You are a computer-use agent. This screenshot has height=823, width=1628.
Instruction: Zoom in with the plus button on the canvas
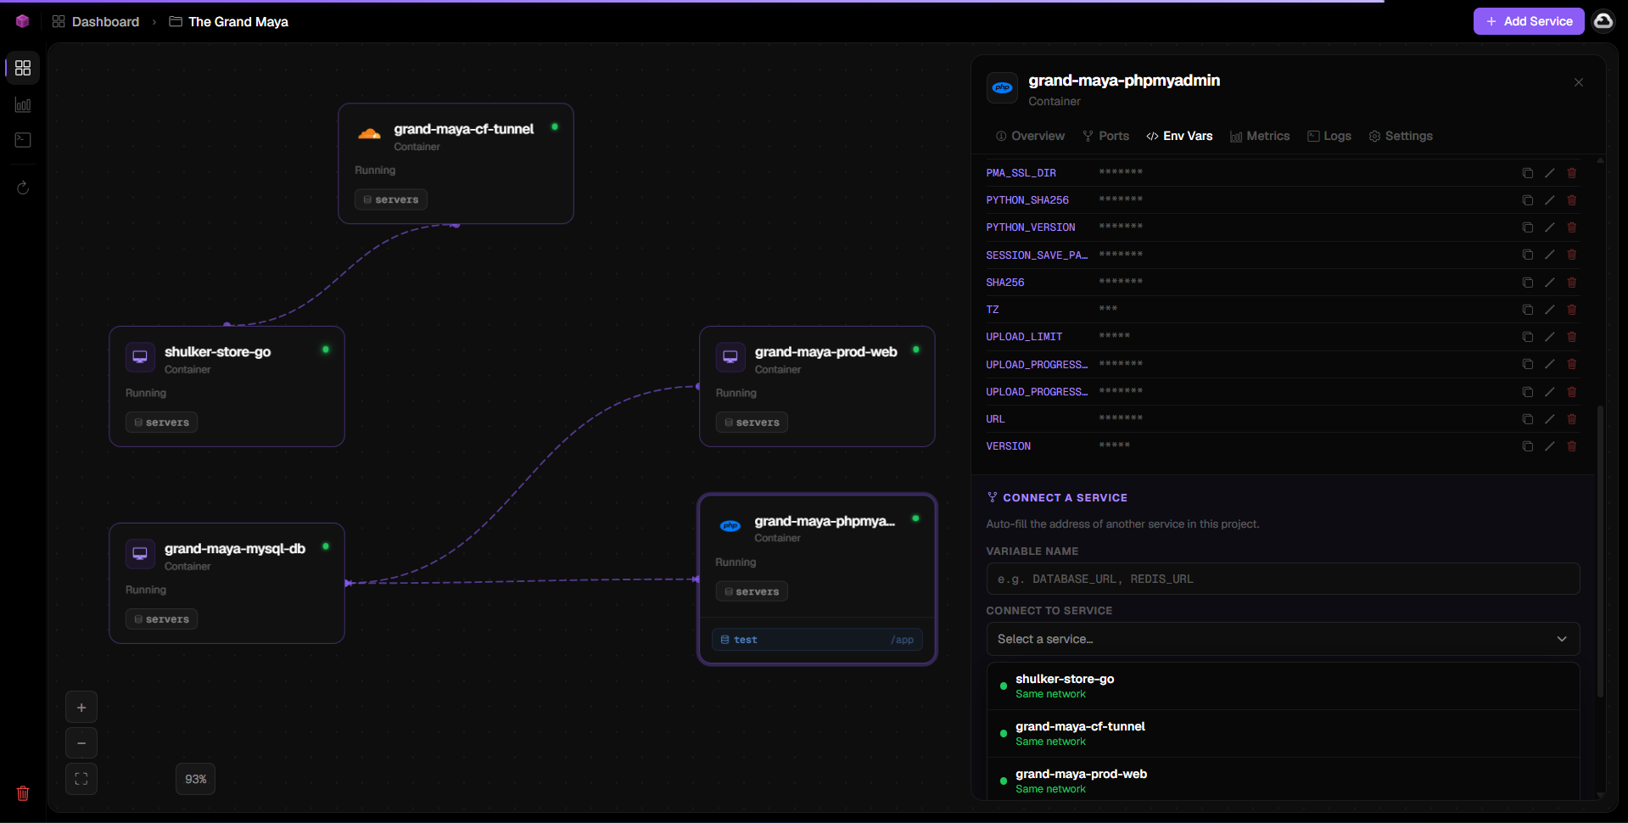point(81,708)
